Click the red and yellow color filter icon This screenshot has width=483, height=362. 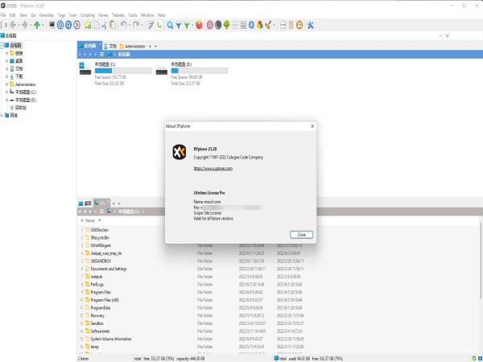[x=199, y=25]
